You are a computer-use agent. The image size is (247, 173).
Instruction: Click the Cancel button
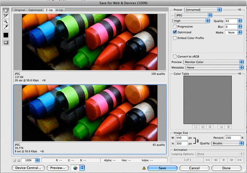194,168
